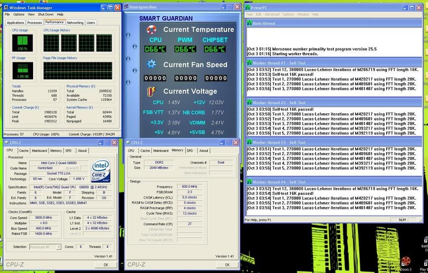428x273 pixels.
Task: Click the CPU Usage 100 % gauge
Action: [23, 43]
